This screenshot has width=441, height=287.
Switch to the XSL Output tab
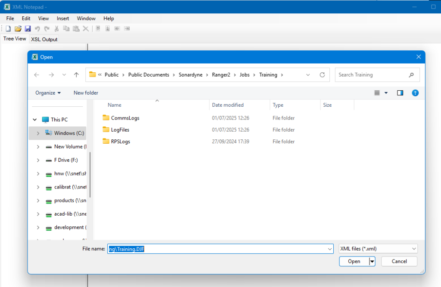(x=44, y=39)
